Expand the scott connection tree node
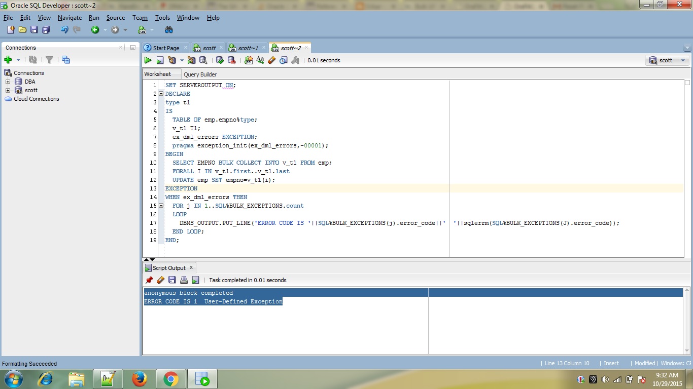Screen dimensions: 693x389 8,90
